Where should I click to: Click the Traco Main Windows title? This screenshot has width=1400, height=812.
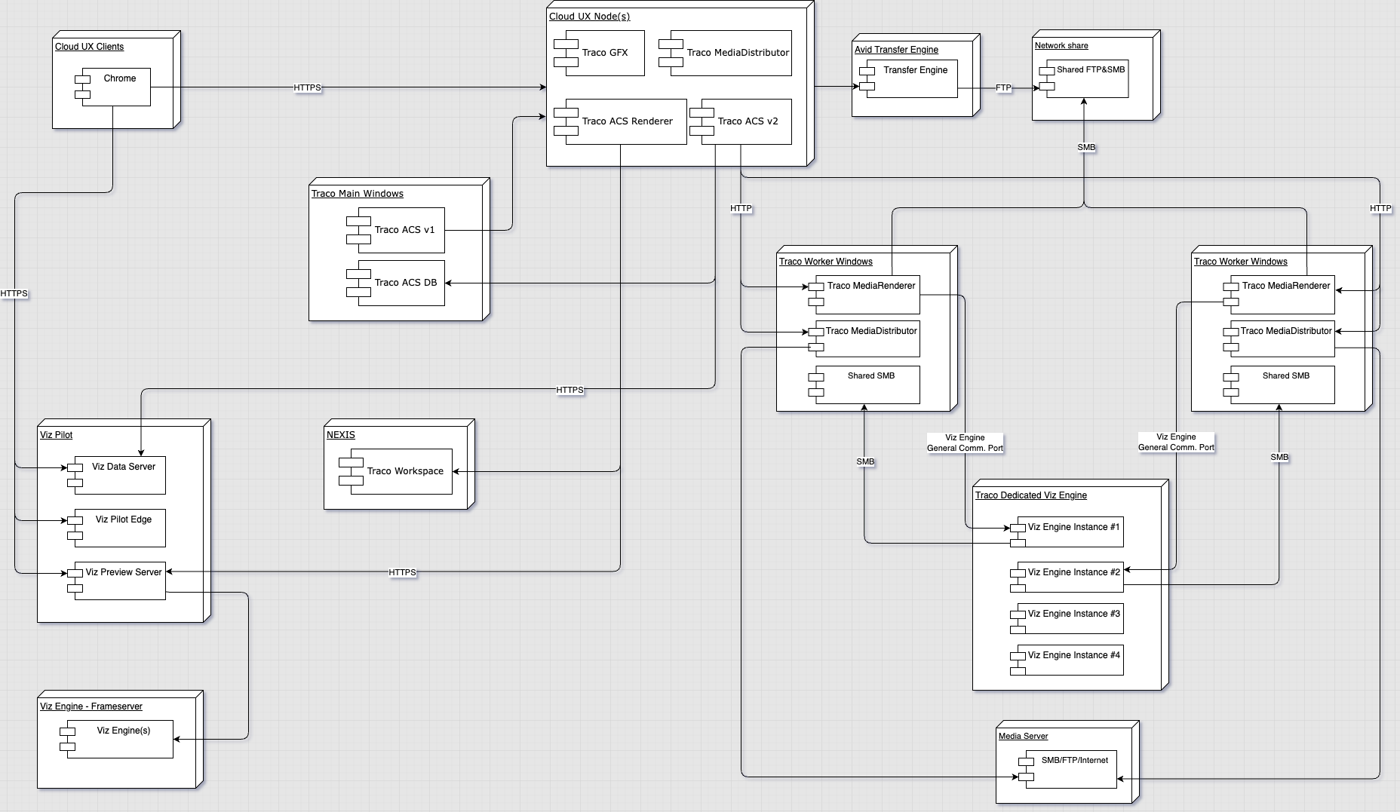pos(357,194)
